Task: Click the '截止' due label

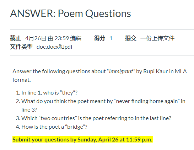Action: [16, 38]
